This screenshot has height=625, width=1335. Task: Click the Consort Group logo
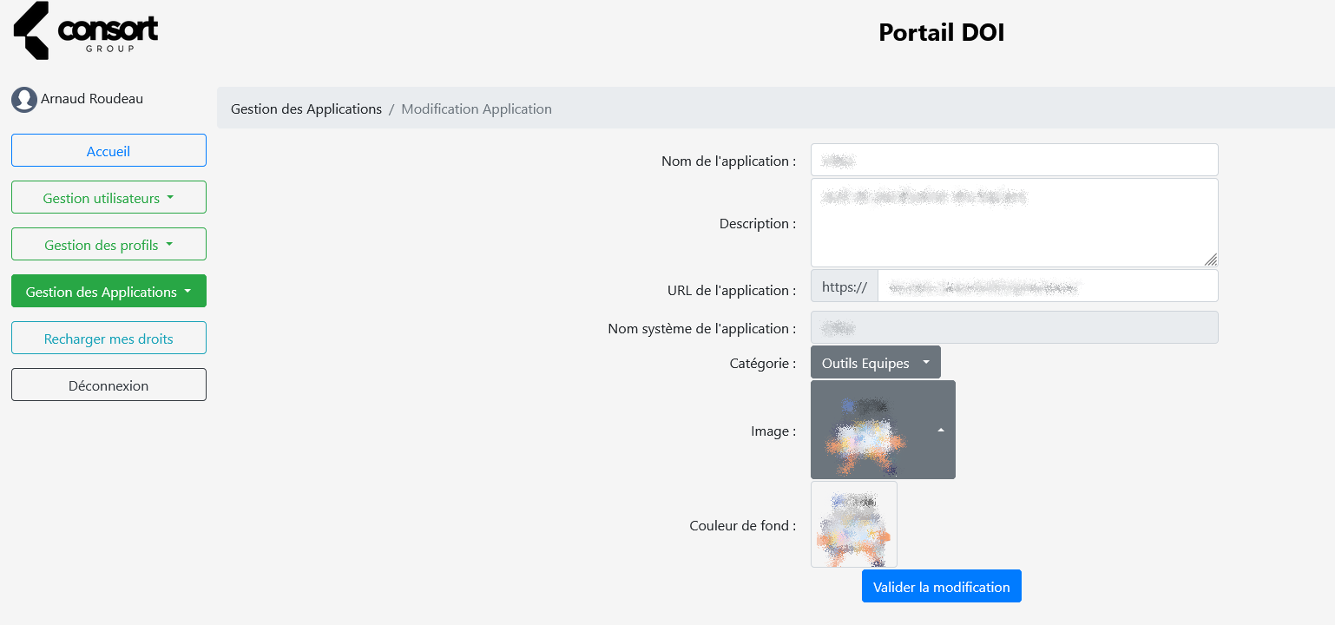tap(86, 31)
